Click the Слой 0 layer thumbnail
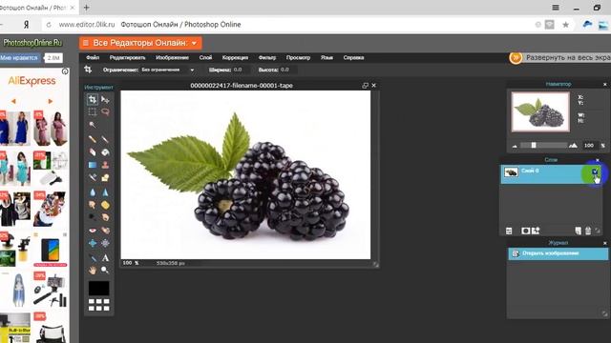 (511, 171)
